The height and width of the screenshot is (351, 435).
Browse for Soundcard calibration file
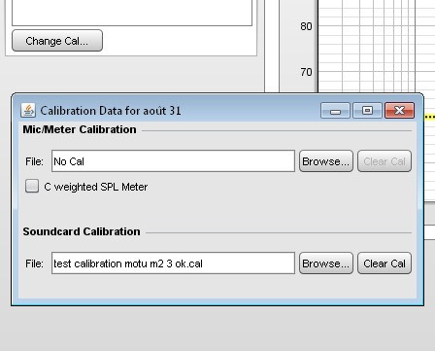coord(326,263)
